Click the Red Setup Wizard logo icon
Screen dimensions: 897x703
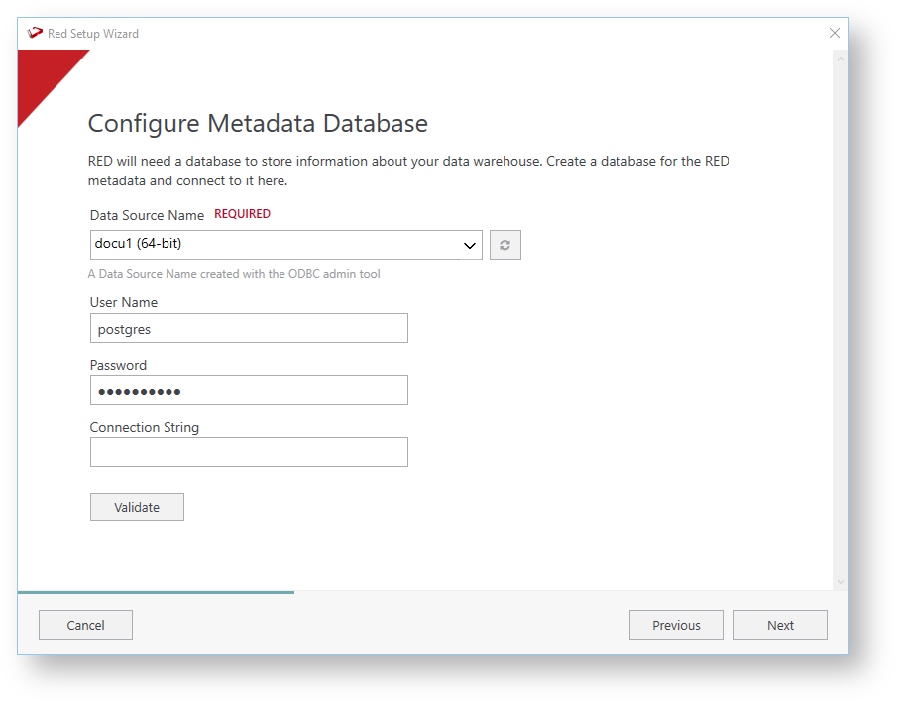pos(36,33)
